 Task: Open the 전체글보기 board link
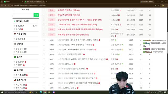(x=20, y=26)
